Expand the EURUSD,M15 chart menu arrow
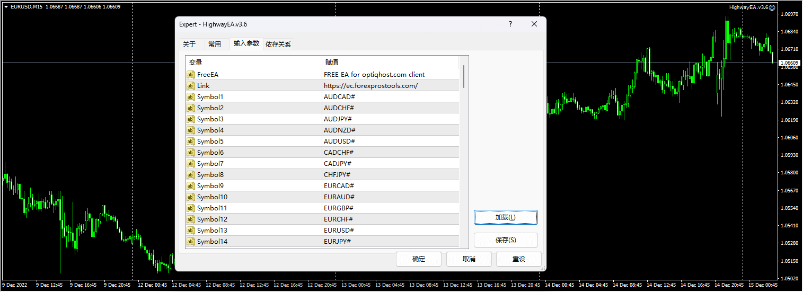The height and width of the screenshot is (292, 803). (6, 7)
